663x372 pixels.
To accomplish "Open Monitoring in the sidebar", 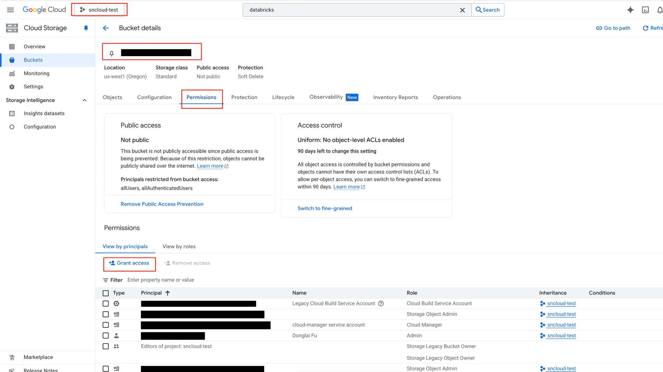I will click(x=37, y=73).
